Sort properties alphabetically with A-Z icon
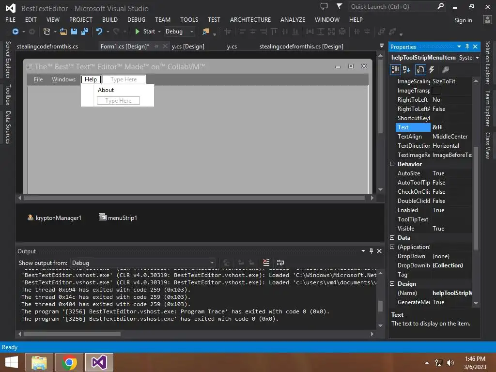Screen dimensions: 496x372 pos(406,70)
